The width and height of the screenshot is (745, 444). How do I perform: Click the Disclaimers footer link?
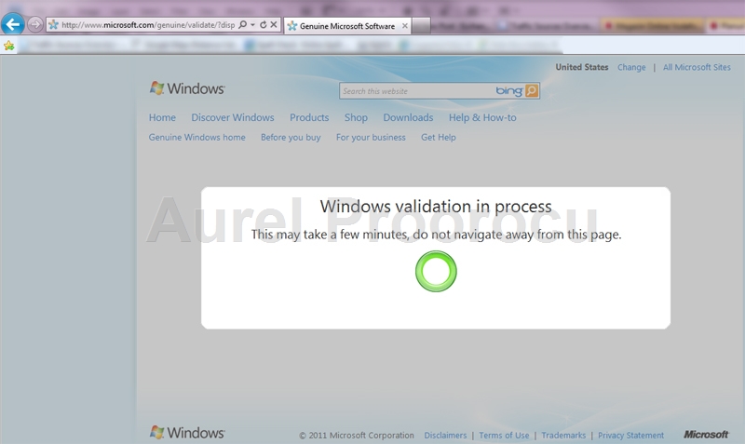point(445,436)
